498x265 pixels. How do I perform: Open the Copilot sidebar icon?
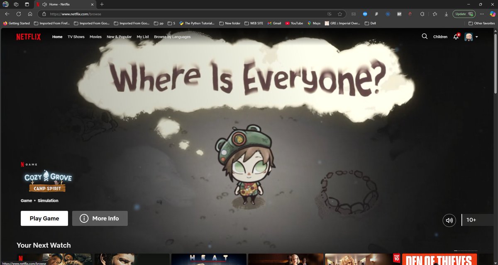(493, 14)
